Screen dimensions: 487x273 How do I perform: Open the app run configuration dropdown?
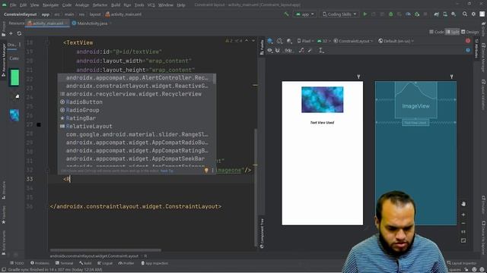[305, 14]
